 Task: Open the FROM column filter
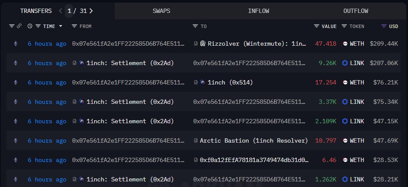pos(74,26)
